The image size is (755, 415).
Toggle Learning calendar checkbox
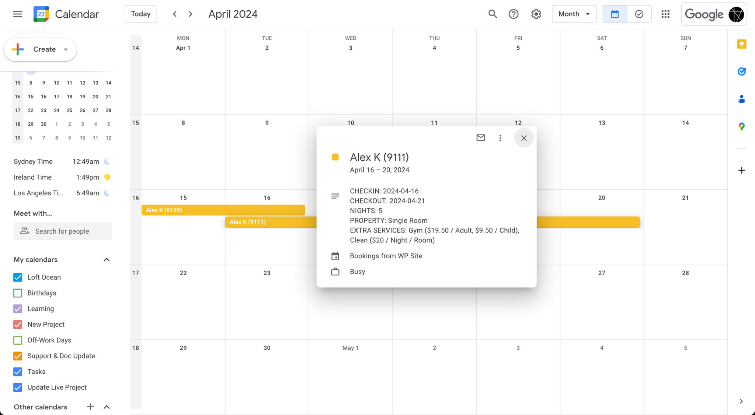[x=18, y=309]
